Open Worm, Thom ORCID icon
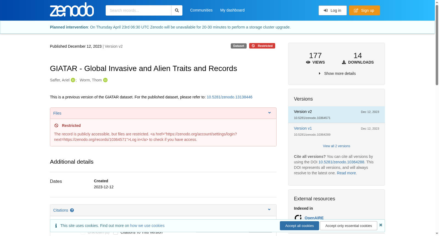The image size is (439, 236). pos(105,80)
